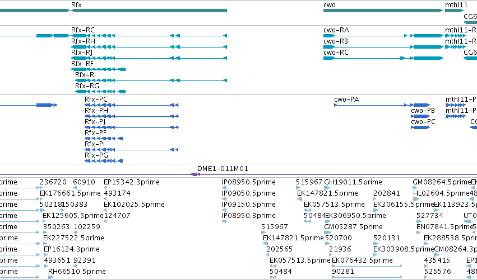Select the 92391 feature
The width and height of the screenshot is (477, 280).
pos(85,260)
